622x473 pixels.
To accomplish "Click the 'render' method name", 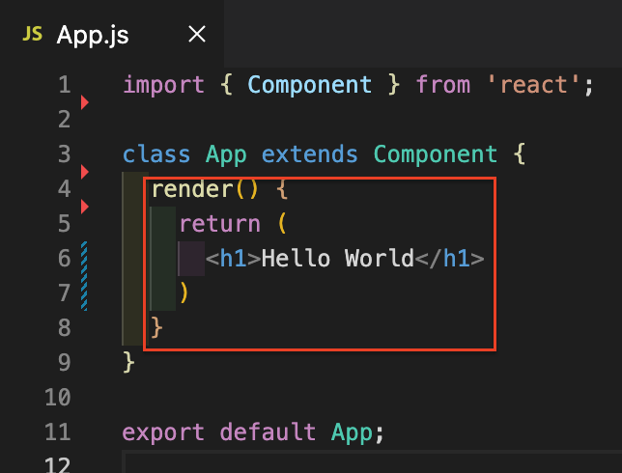I will click(x=192, y=189).
